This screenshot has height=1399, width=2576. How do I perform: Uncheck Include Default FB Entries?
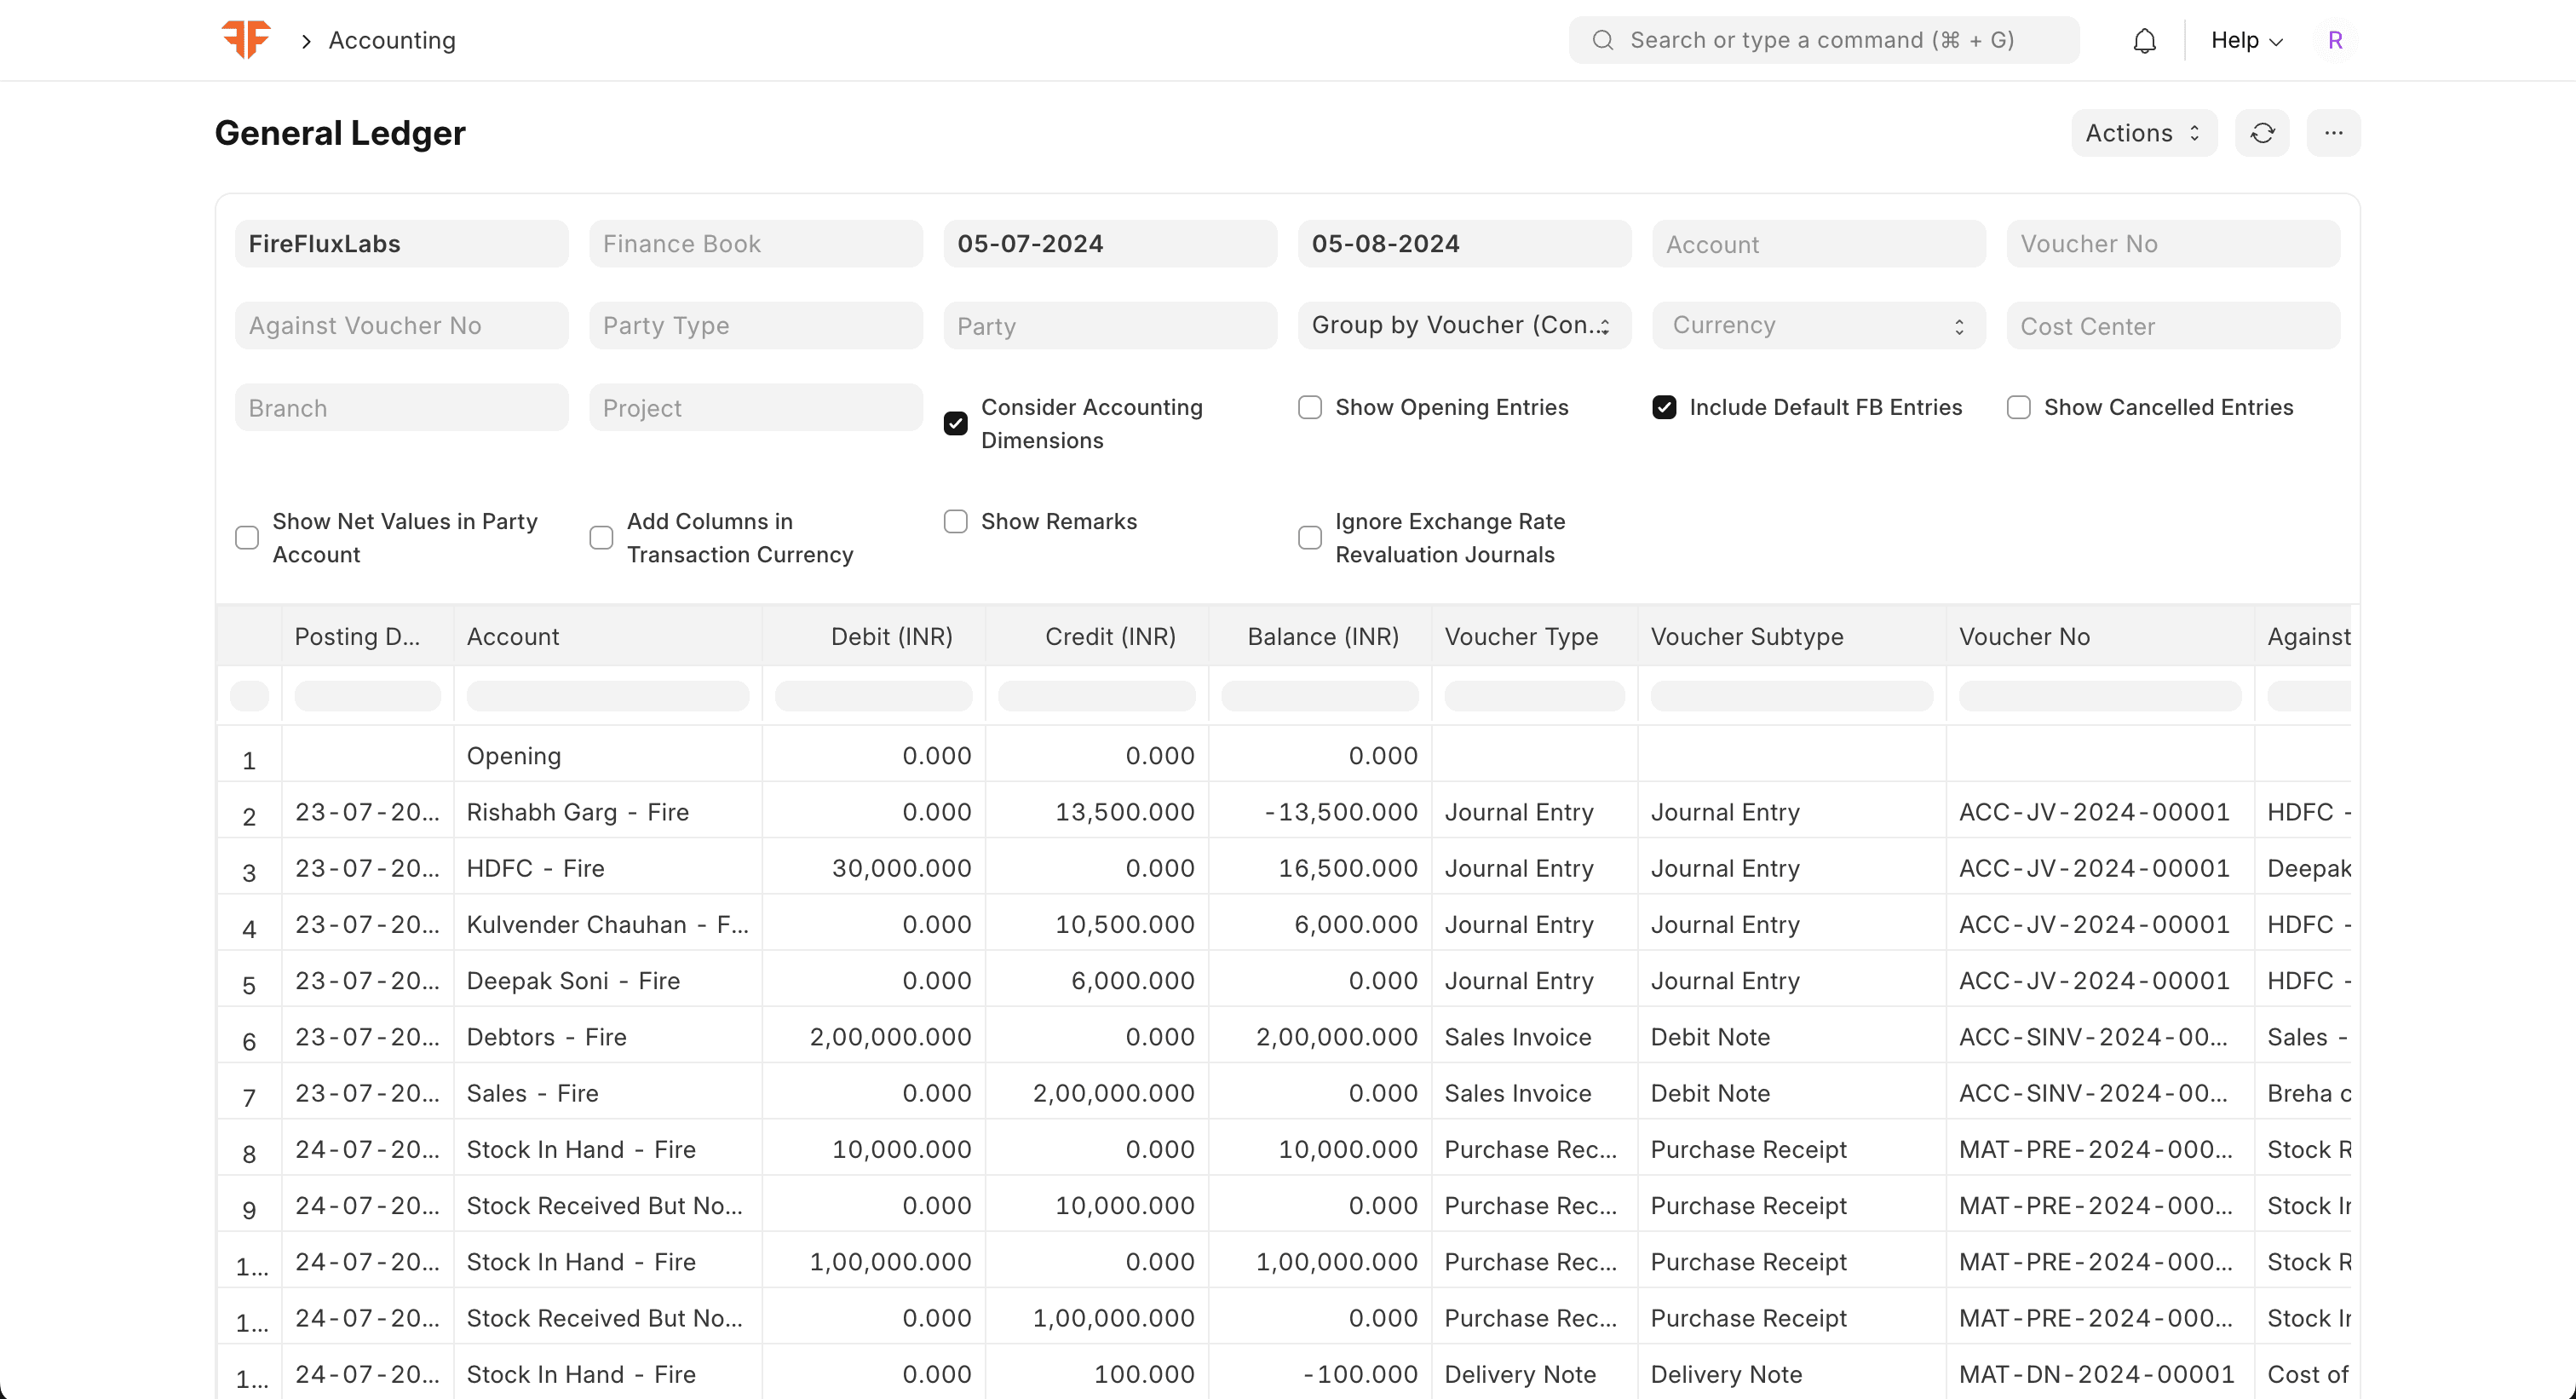click(x=1664, y=407)
